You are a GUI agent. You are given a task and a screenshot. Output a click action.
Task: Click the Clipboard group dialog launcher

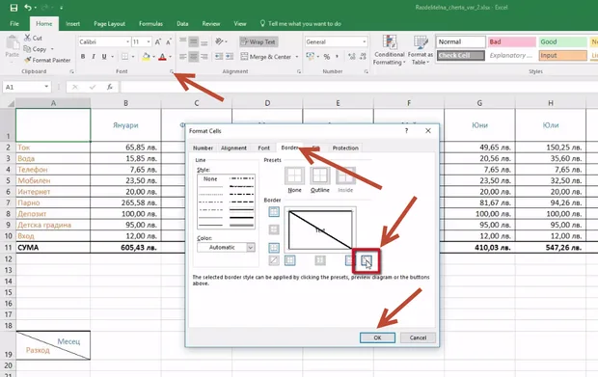(71, 71)
